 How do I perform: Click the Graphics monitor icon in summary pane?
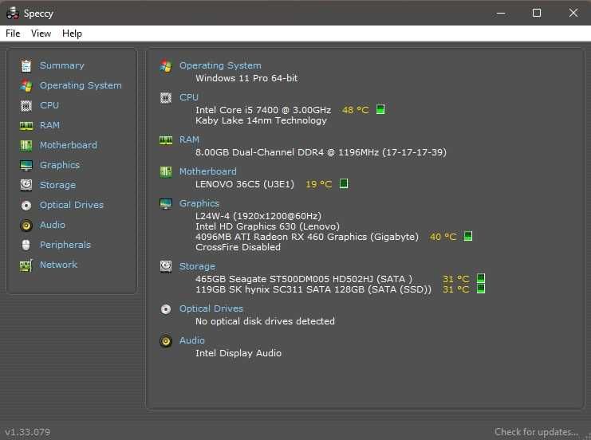pyautogui.click(x=165, y=204)
